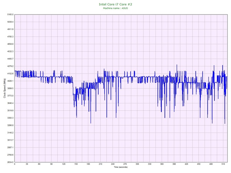
Task: Click the x-axis tick label 120
Action: click(64, 164)
